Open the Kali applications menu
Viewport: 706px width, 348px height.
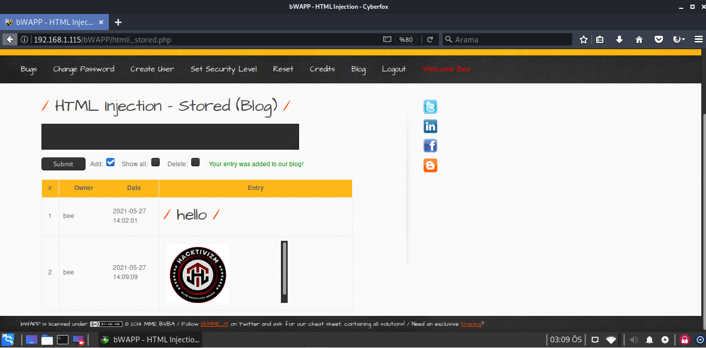(x=7, y=340)
